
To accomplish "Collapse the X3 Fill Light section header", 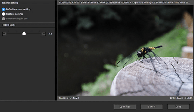I will point(28,25).
